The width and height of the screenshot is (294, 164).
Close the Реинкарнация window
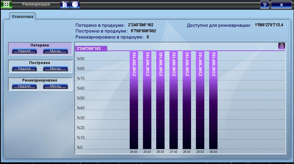(x=281, y=5)
